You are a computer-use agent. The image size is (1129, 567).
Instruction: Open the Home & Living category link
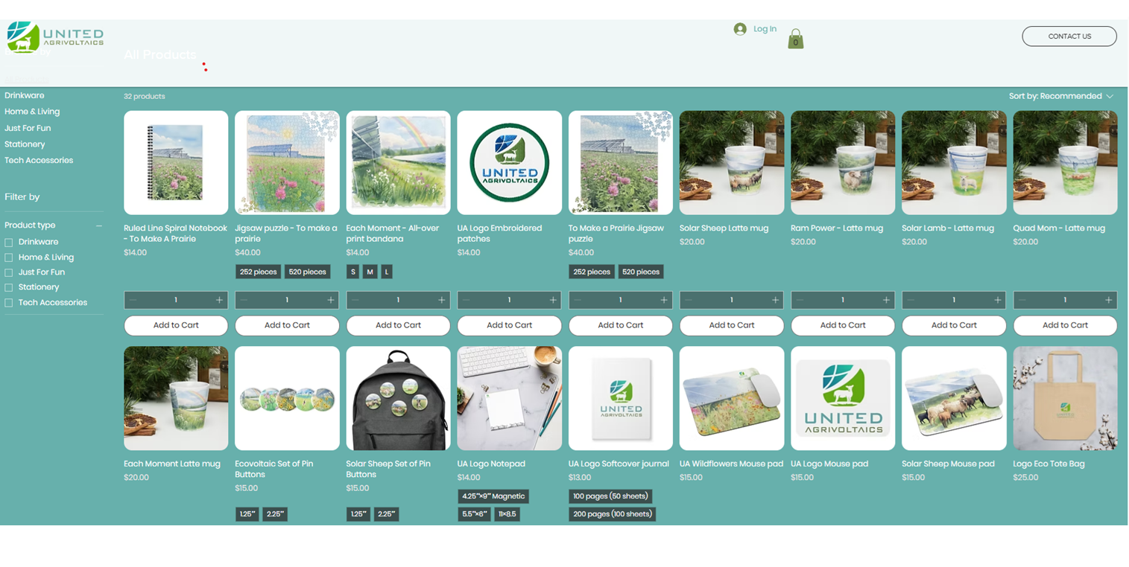(x=32, y=112)
